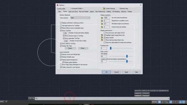Click drawing icon beside Show text boundary frame
187x105 pixels.
coord(102,40)
